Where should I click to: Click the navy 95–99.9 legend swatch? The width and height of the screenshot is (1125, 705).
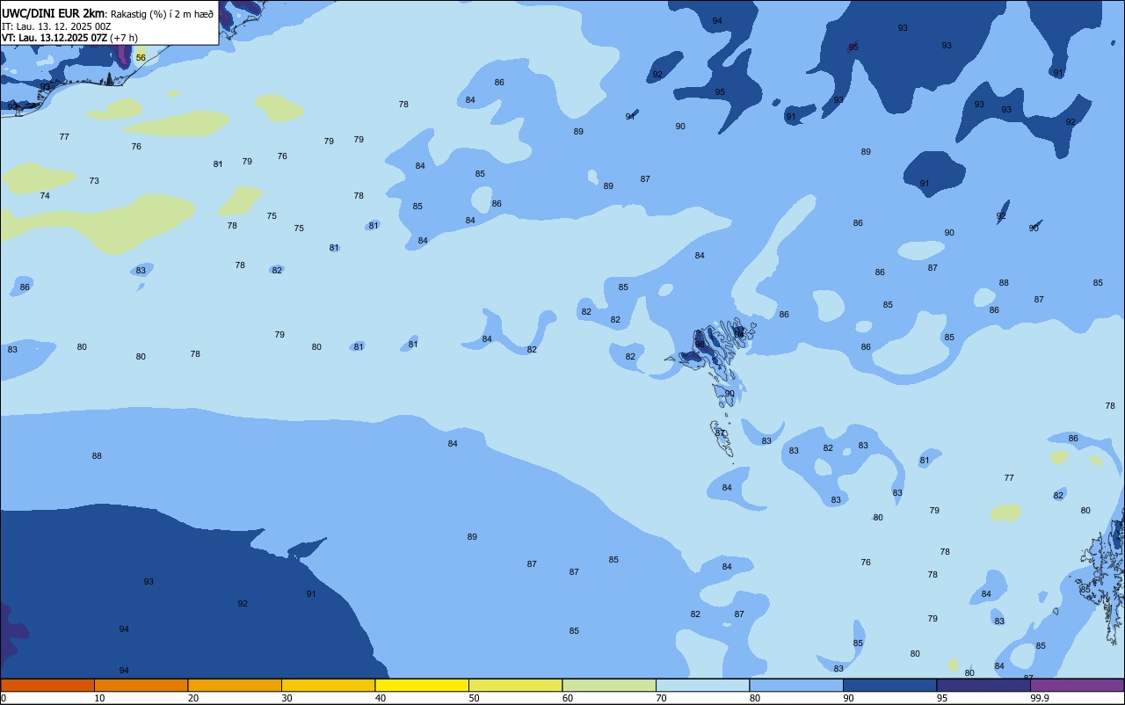(983, 685)
